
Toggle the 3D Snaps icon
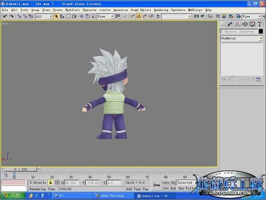[x=132, y=16]
